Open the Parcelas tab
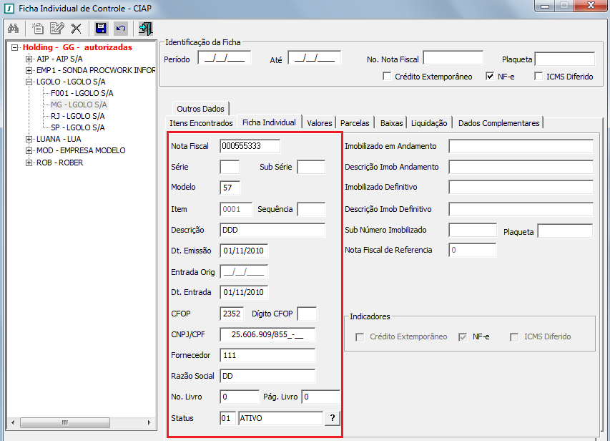Screen dimensions: 610x441 coord(355,123)
